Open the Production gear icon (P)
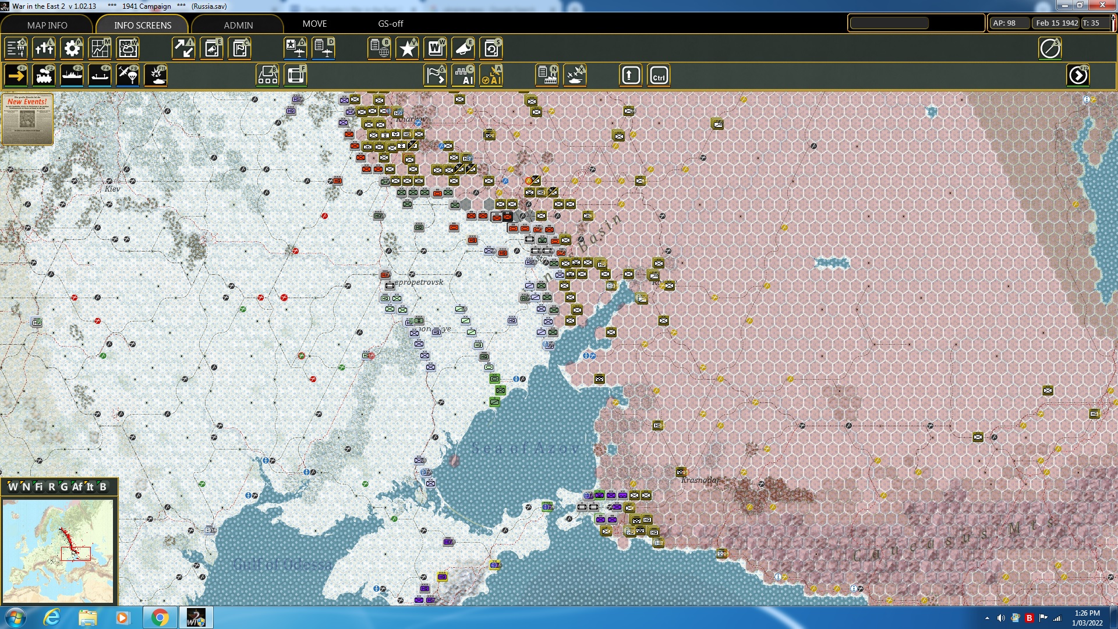The width and height of the screenshot is (1118, 629). click(x=72, y=48)
